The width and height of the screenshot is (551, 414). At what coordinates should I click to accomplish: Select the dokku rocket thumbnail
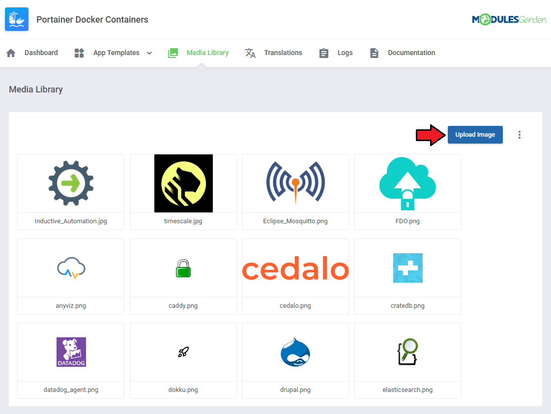coord(183,352)
